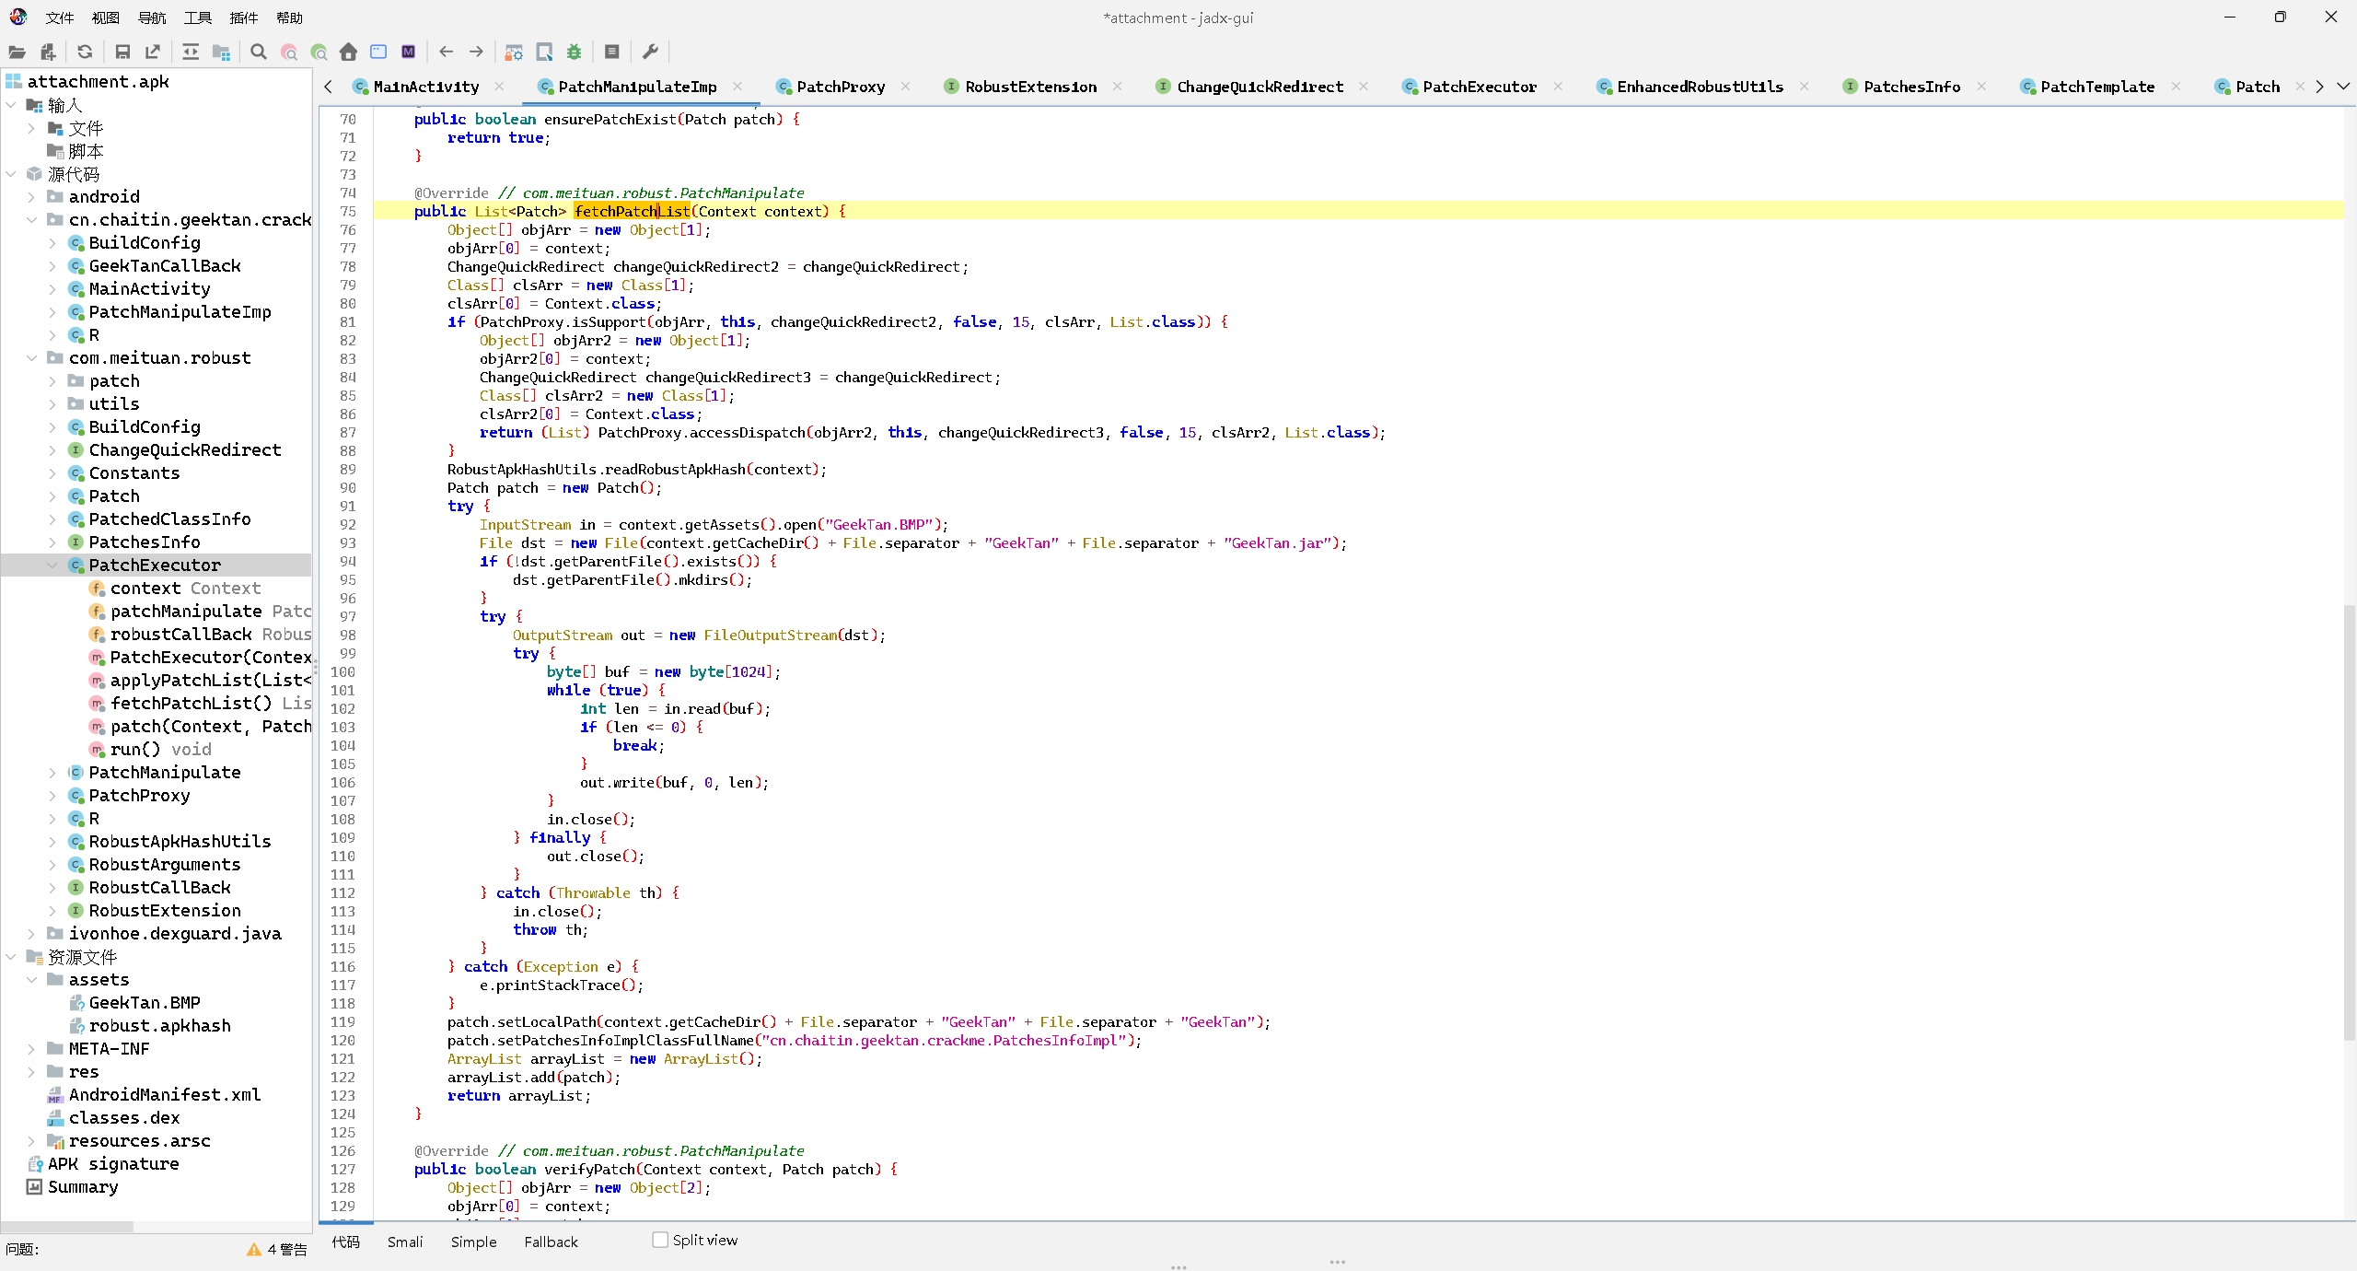
Task: Open text search magnifier icon
Action: click(259, 52)
